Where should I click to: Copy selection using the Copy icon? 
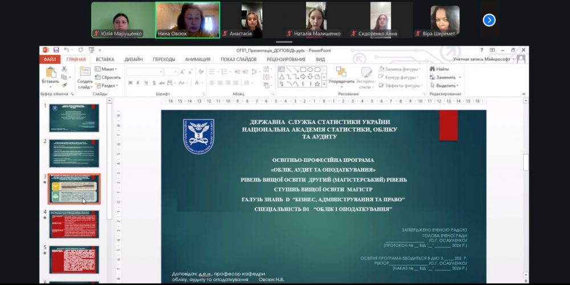click(64, 77)
